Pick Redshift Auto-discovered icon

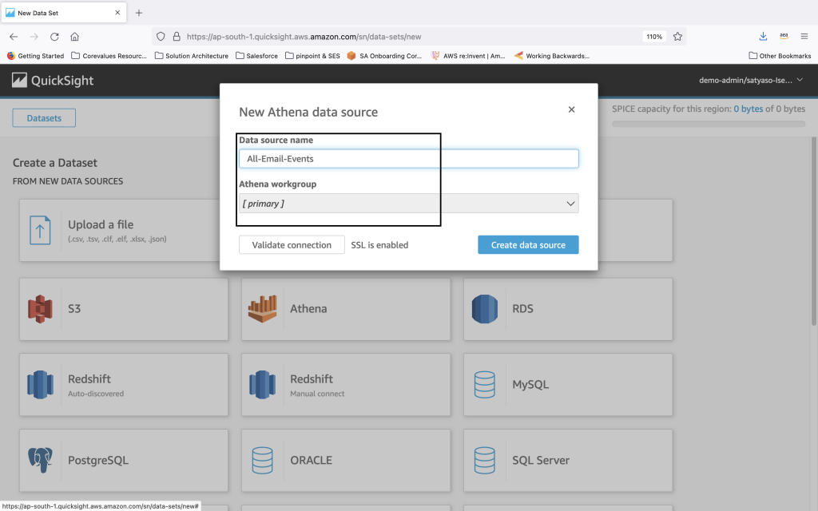click(x=40, y=385)
